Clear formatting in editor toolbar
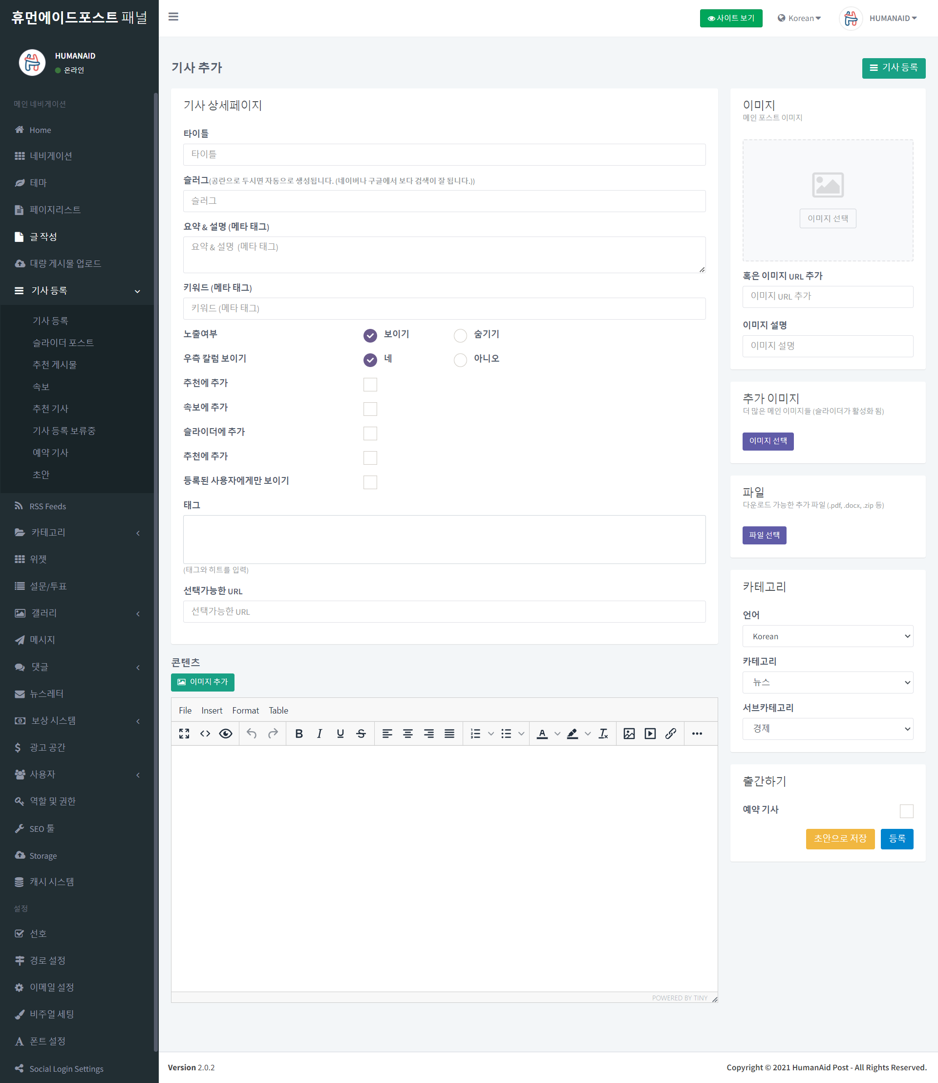The height and width of the screenshot is (1083, 938). pyautogui.click(x=603, y=734)
